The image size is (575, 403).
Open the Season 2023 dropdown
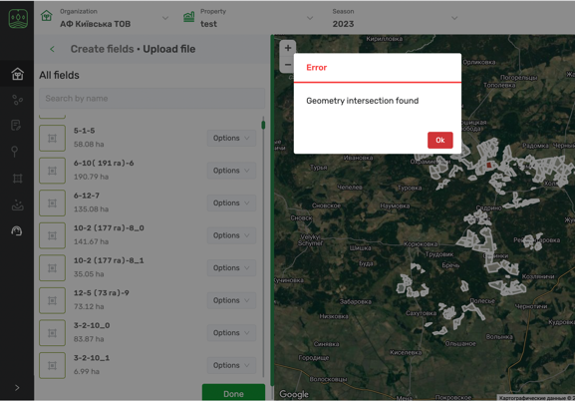(x=454, y=18)
